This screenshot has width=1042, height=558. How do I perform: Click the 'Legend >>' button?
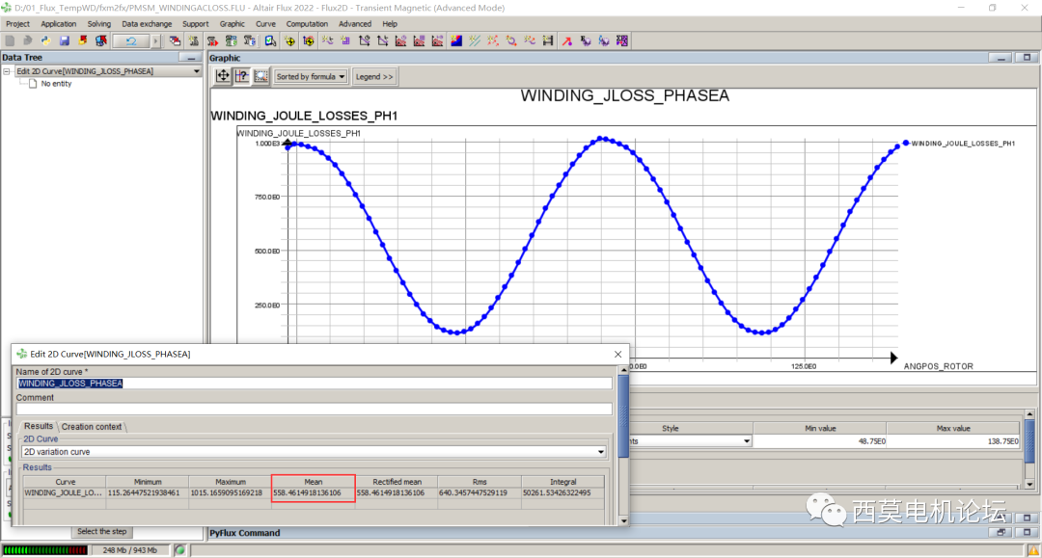[x=374, y=77]
